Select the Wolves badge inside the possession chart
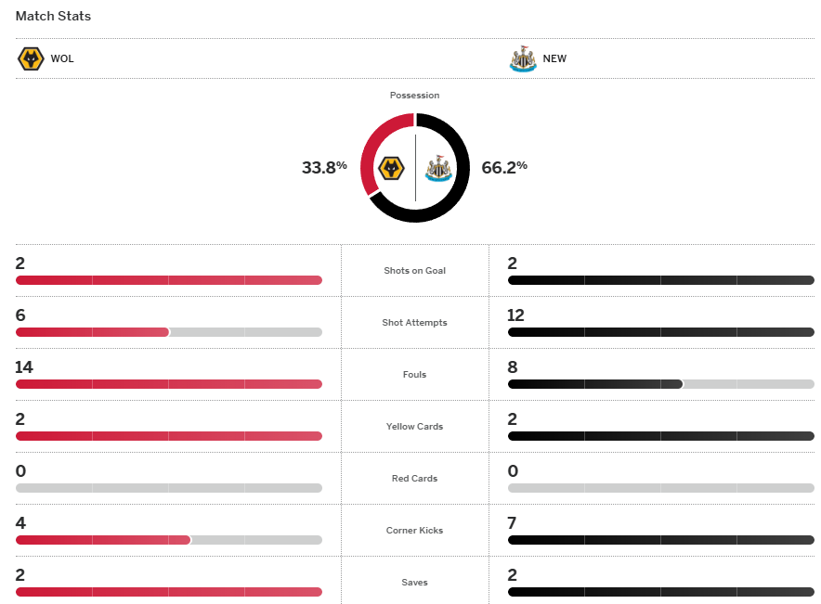This screenshot has width=821, height=604. (x=392, y=168)
